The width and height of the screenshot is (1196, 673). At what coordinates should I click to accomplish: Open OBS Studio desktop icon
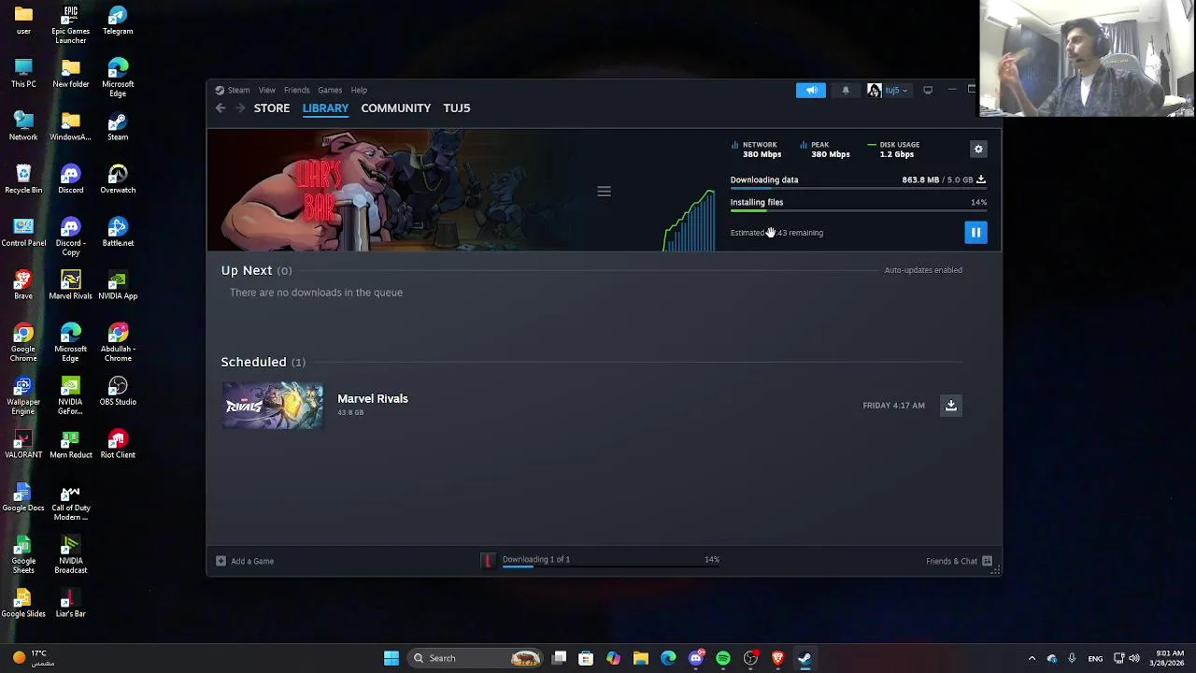pyautogui.click(x=118, y=392)
